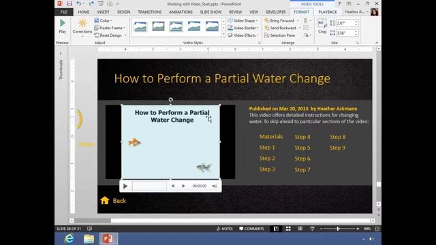Save the presentation from Quick Access toolbar
Viewport: 436px width, 245px height.
click(x=69, y=3)
